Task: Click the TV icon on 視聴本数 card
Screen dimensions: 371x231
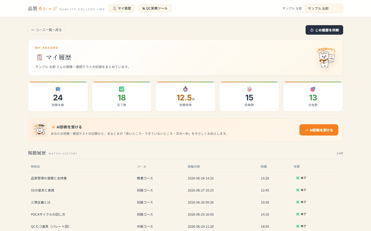Action: (58, 89)
